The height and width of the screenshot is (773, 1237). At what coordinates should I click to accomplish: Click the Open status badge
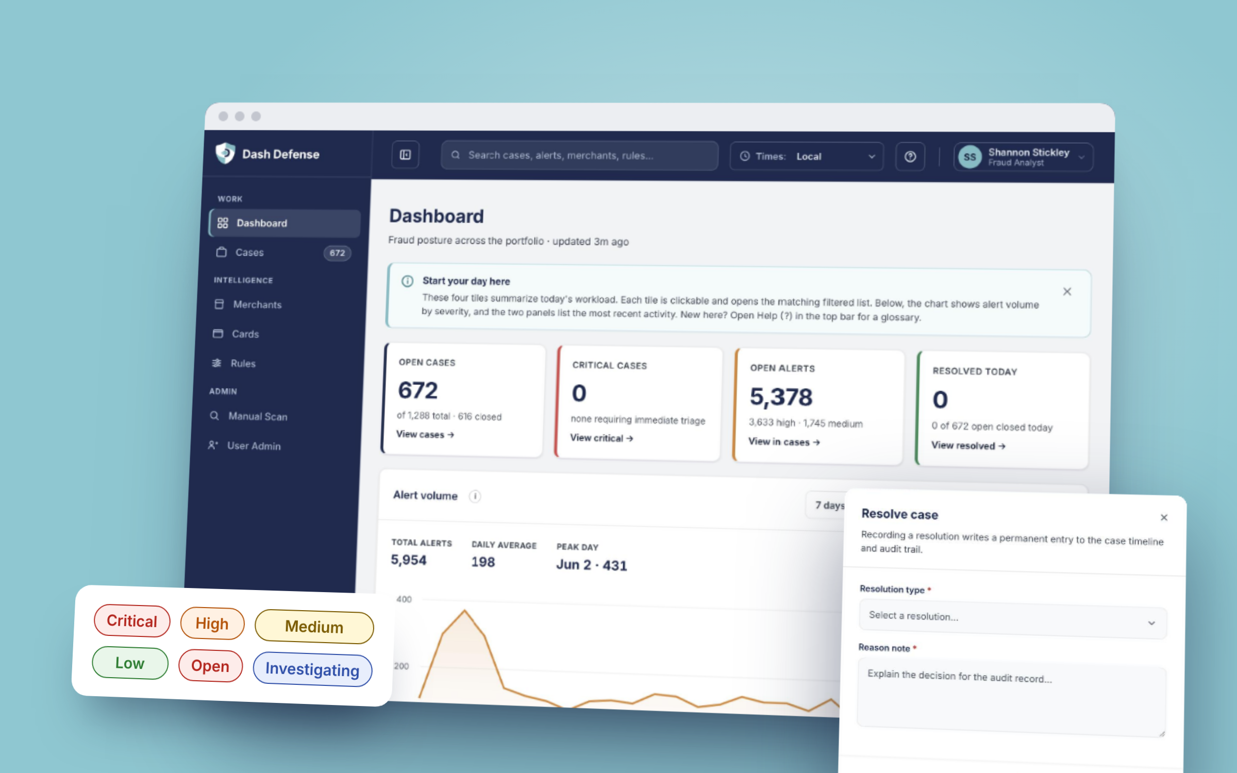210,666
